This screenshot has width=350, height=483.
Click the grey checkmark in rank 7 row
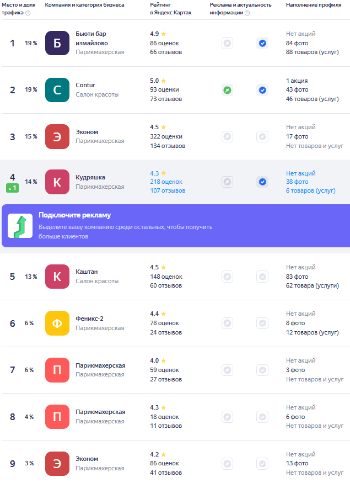point(262,370)
